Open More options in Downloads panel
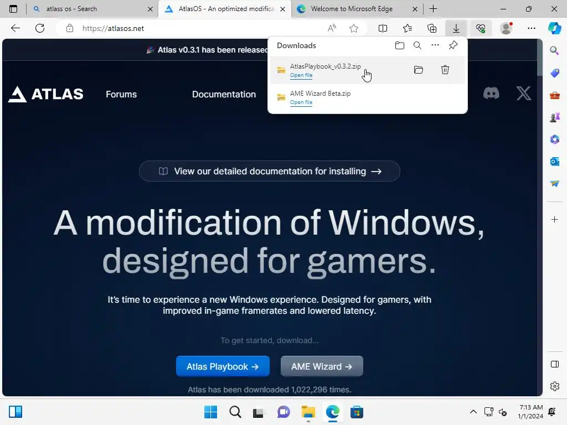Screen dimensions: 567x425 [435, 45]
